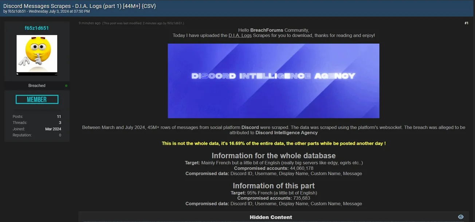Click the green online status indicator beside Breached

(x=66, y=85)
